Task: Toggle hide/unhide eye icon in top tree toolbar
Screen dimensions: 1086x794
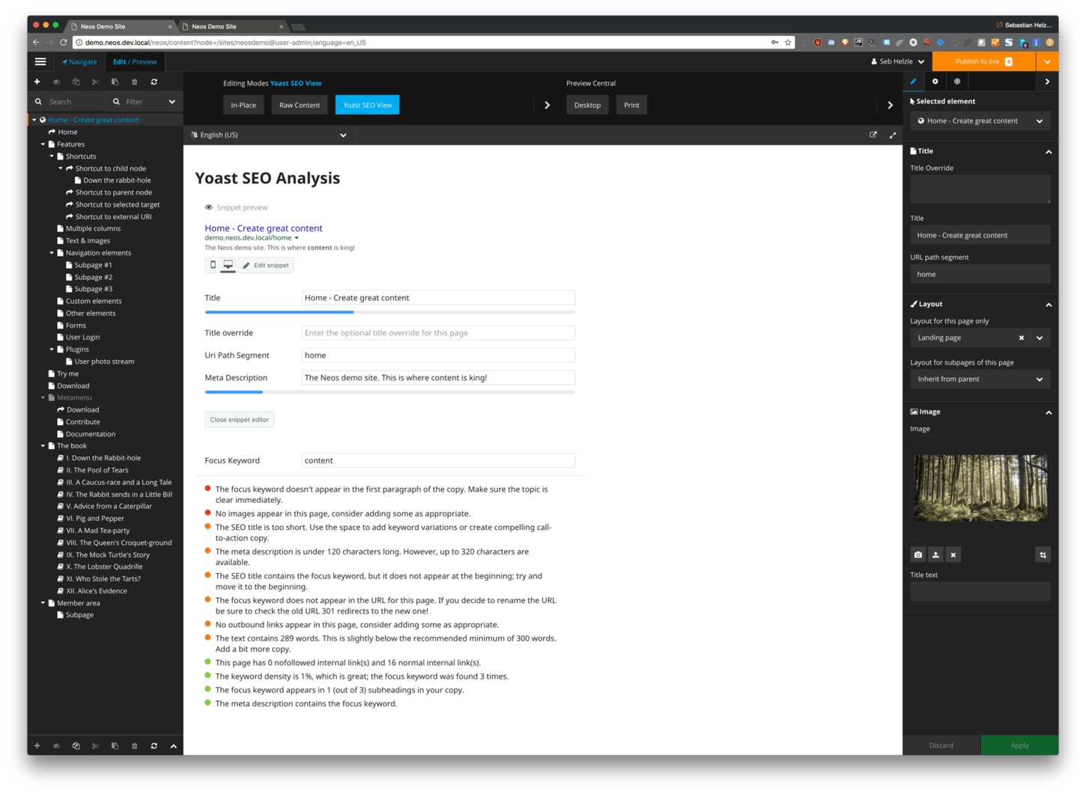Action: click(x=56, y=82)
